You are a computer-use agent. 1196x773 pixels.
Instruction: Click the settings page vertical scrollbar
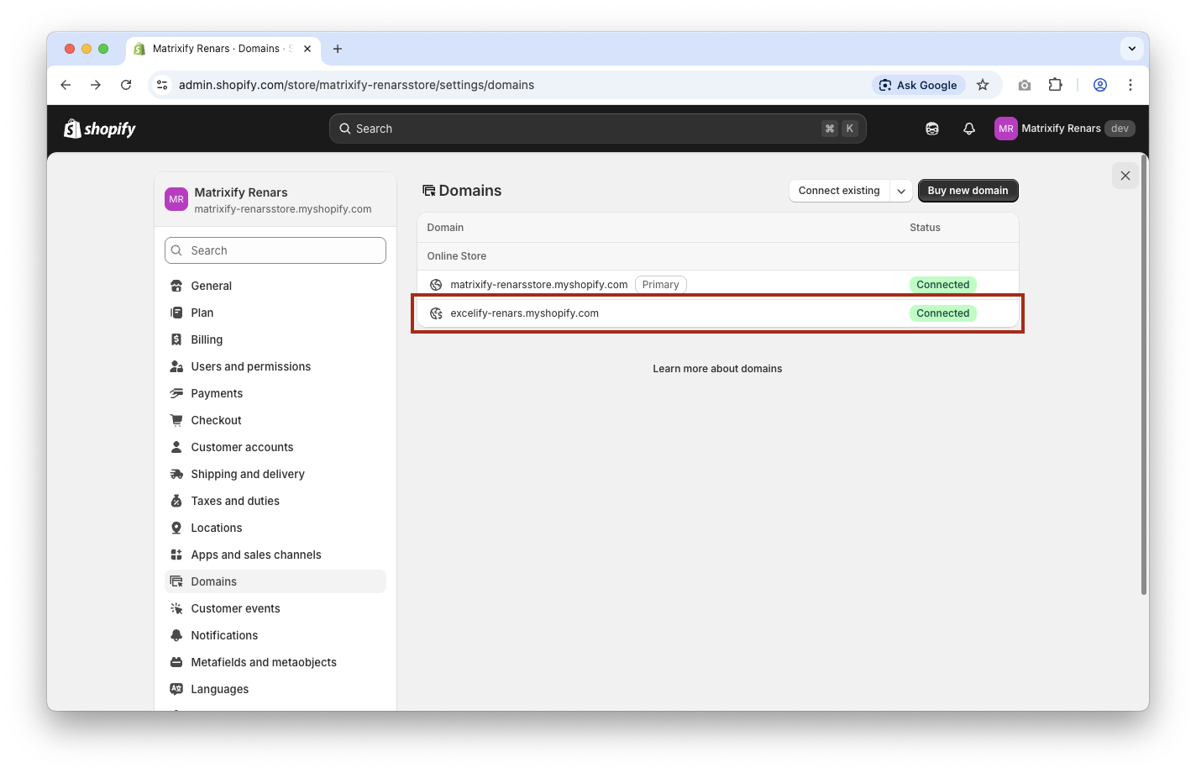[1143, 378]
